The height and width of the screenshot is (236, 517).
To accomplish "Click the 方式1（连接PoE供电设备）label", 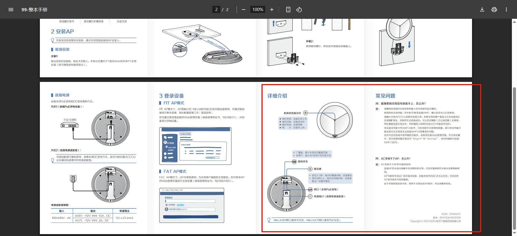I will tap(68, 107).
